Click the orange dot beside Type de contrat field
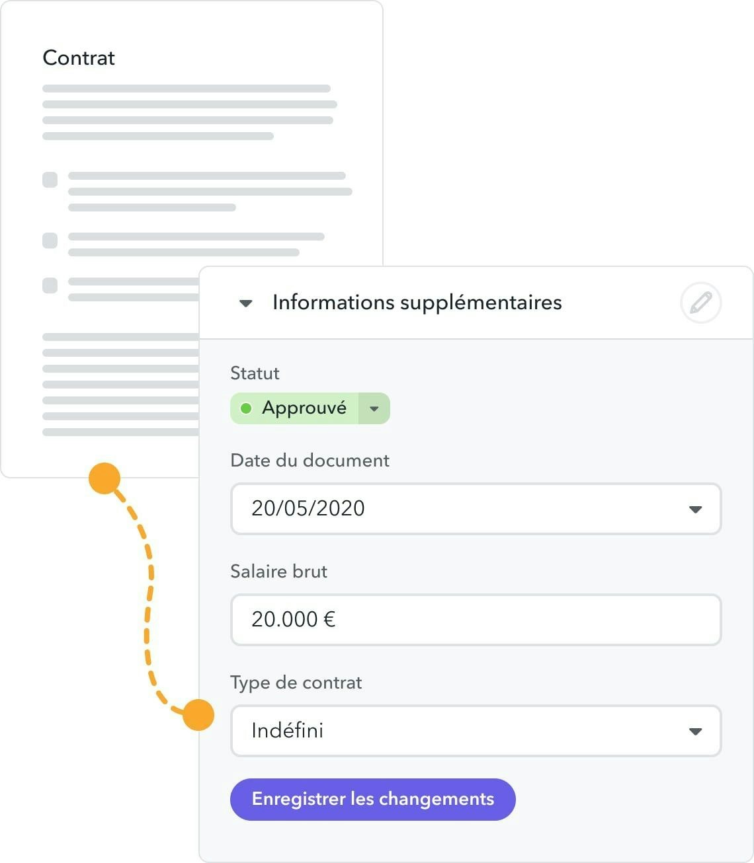This screenshot has width=754, height=863. pyautogui.click(x=198, y=715)
